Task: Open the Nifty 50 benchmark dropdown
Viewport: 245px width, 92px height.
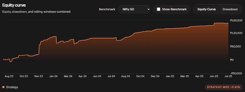Action: coord(134,9)
